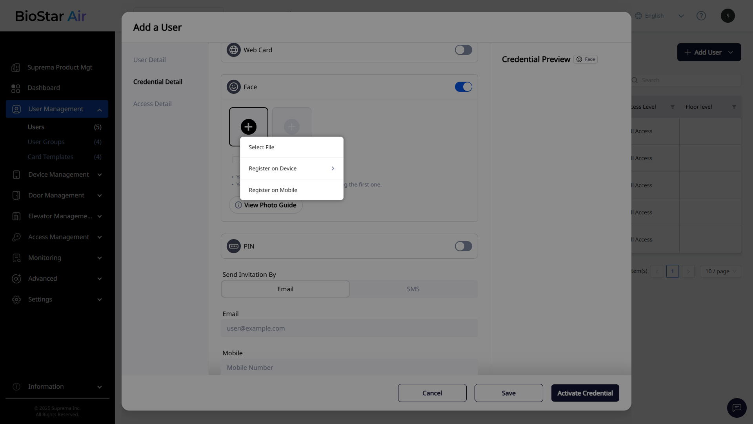753x424 pixels.
Task: Choose Register on Mobile option
Action: tap(273, 190)
